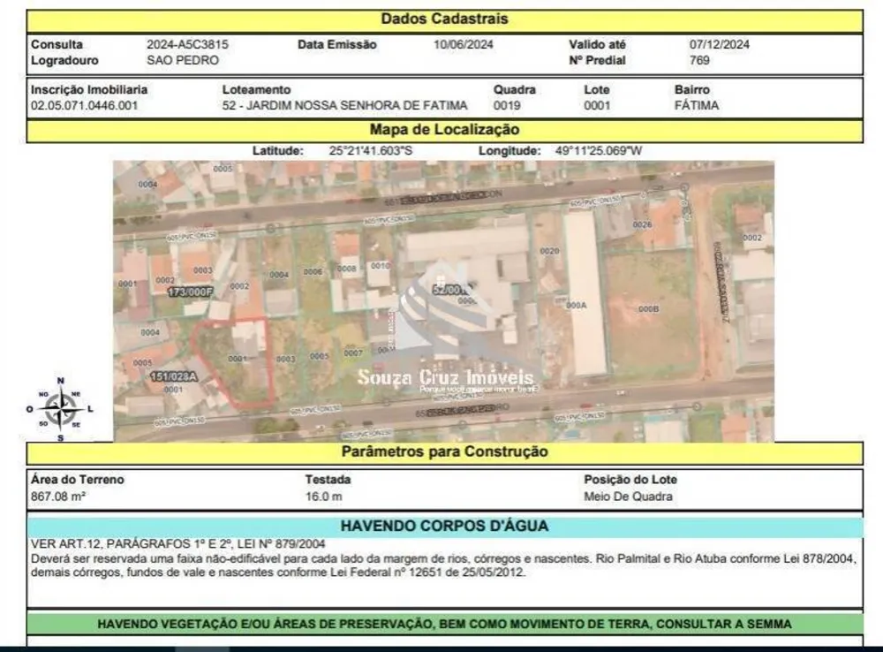The image size is (883, 652).
Task: Click the 'Logradouro' label
Action: click(64, 60)
